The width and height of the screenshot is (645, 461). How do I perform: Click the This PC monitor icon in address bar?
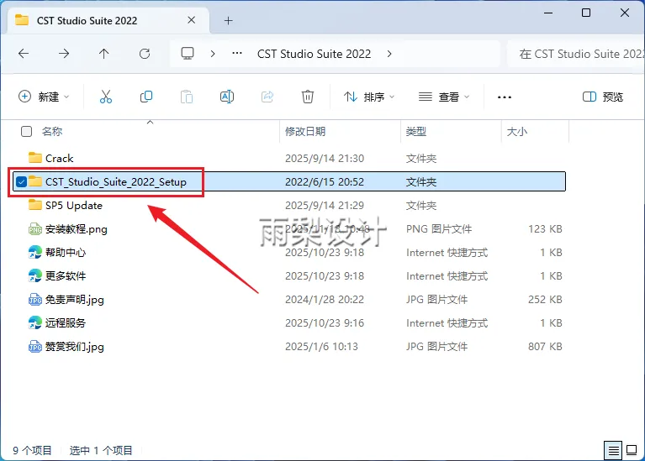point(188,54)
